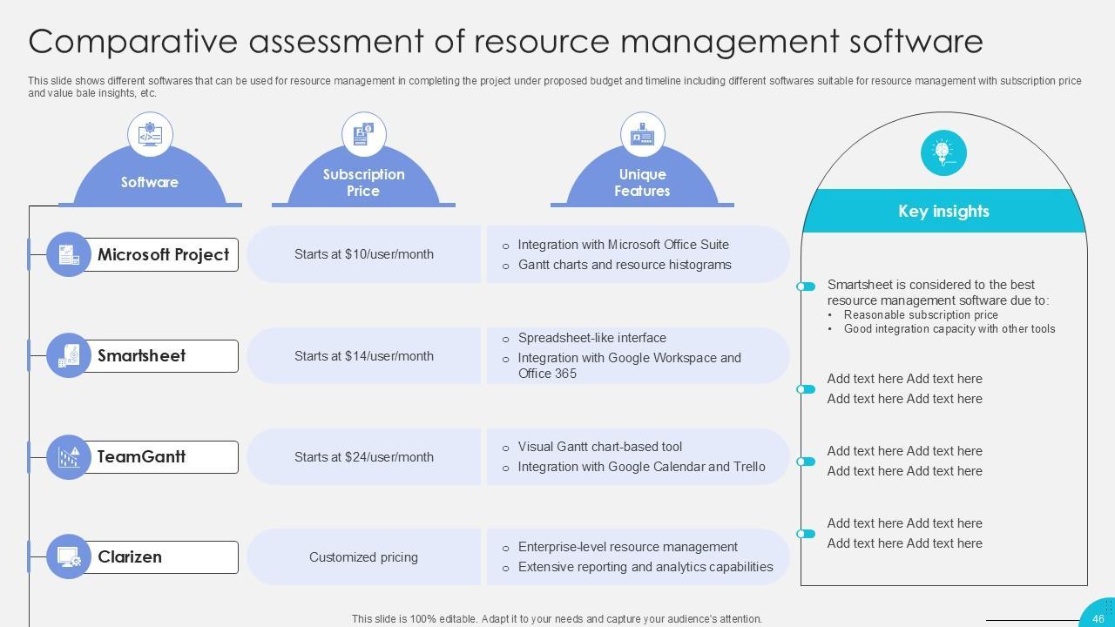Click the Subscription Price column icon

coord(363,135)
